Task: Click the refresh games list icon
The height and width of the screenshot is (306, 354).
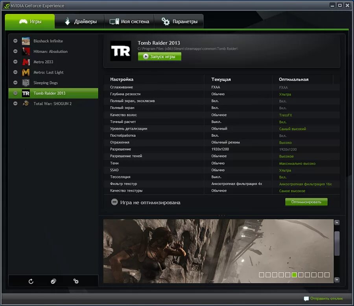Action: pos(31,281)
